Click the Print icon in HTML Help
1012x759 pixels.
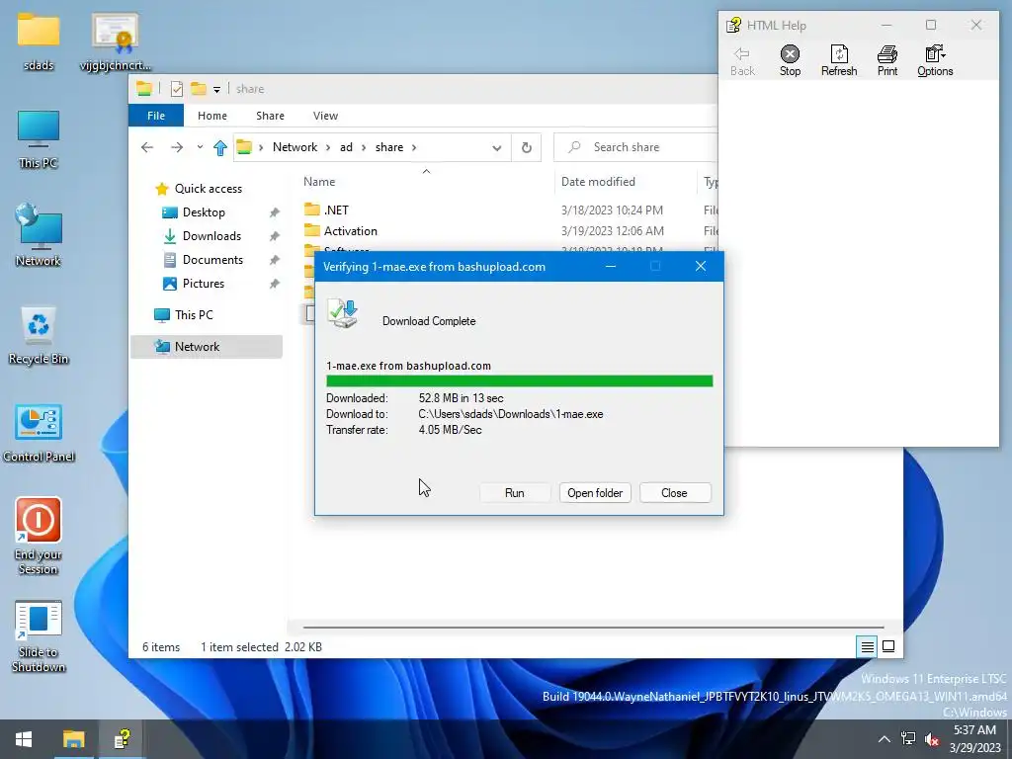point(886,60)
